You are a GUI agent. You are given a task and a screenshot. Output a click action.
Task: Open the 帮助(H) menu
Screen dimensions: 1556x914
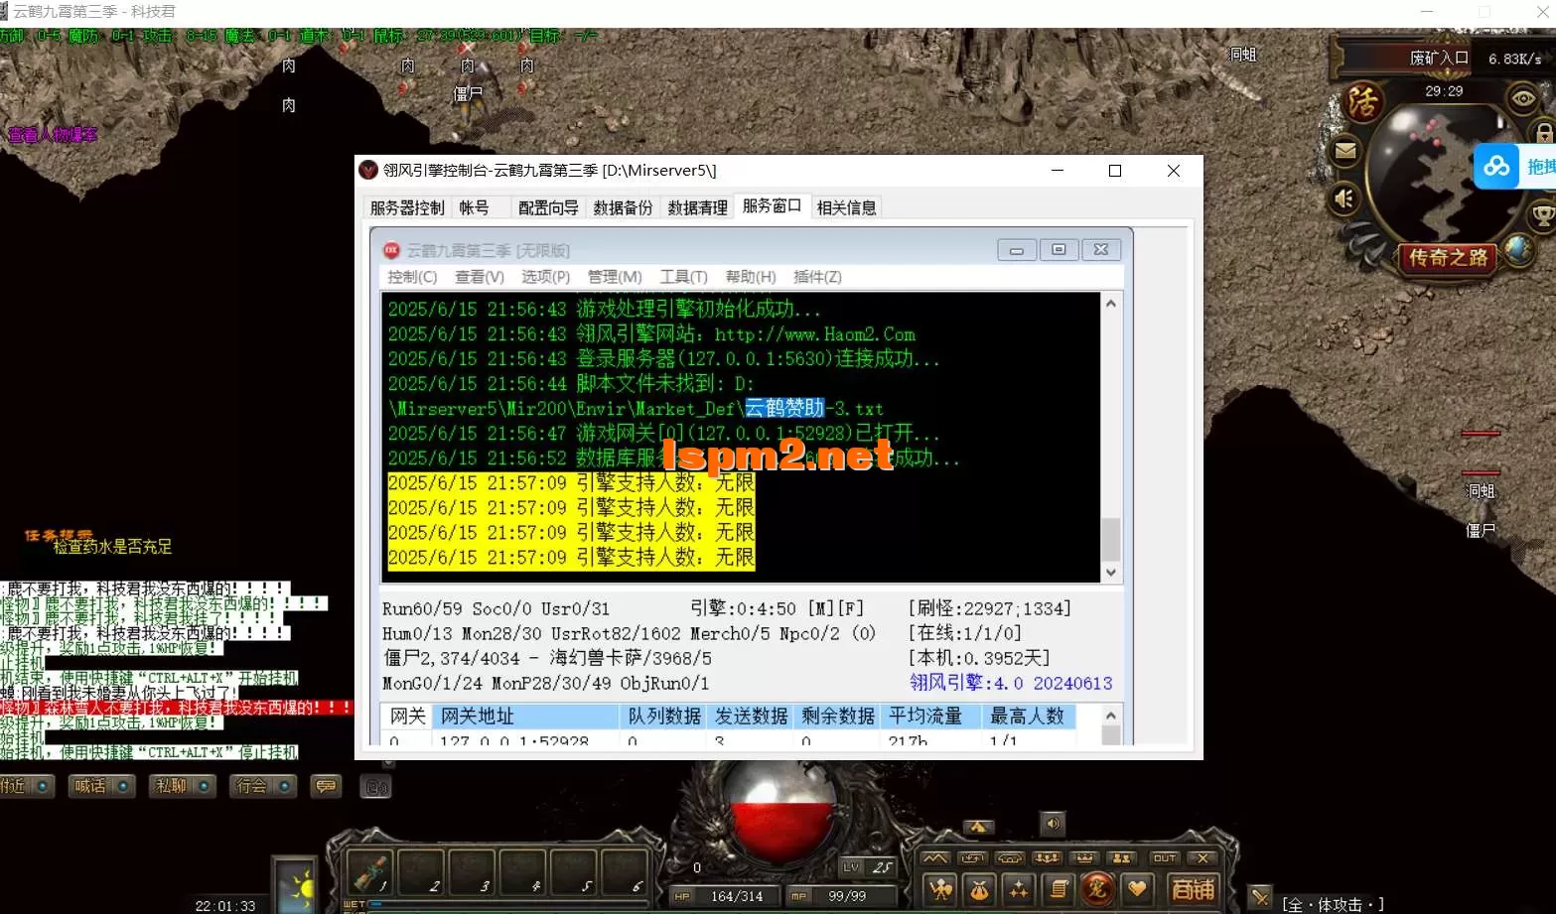pos(750,277)
